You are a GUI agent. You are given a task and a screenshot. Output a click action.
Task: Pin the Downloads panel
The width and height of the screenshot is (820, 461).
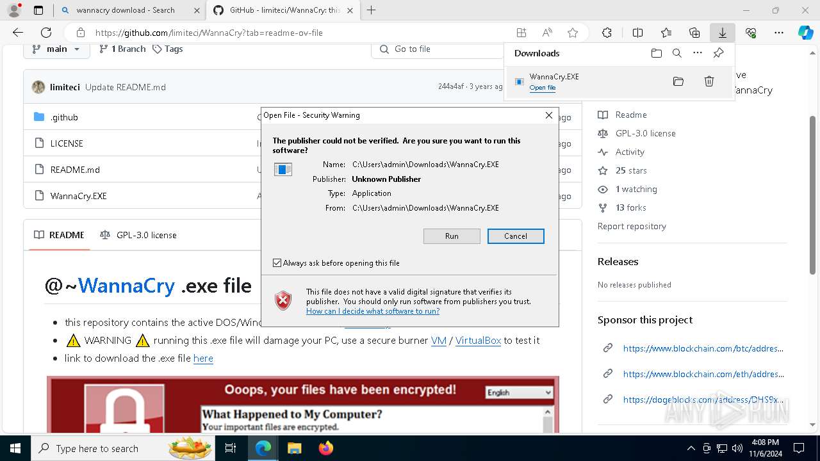718,53
